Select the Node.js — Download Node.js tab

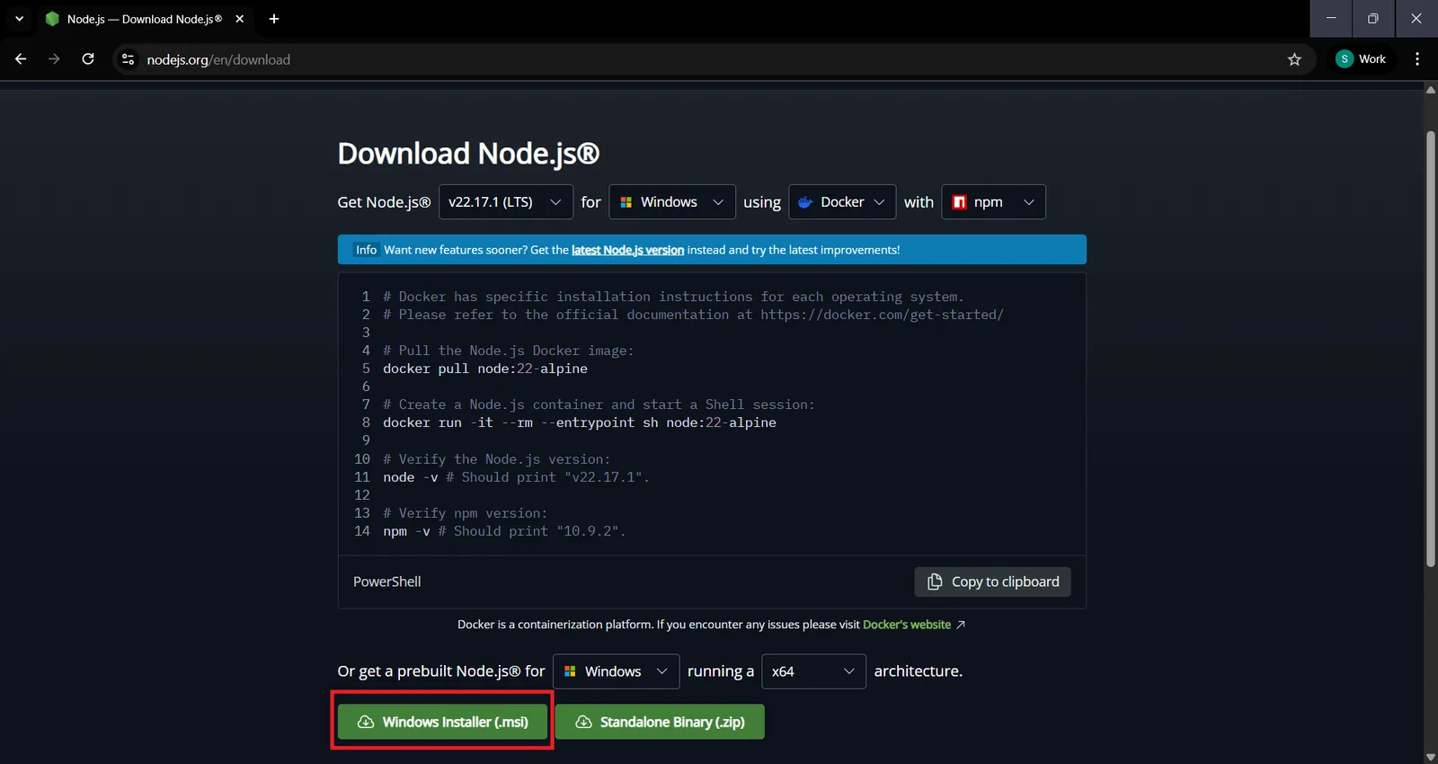(144, 19)
